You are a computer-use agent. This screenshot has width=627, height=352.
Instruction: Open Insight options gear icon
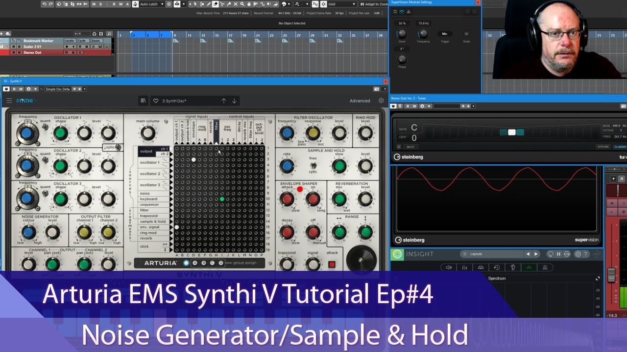pos(578,254)
